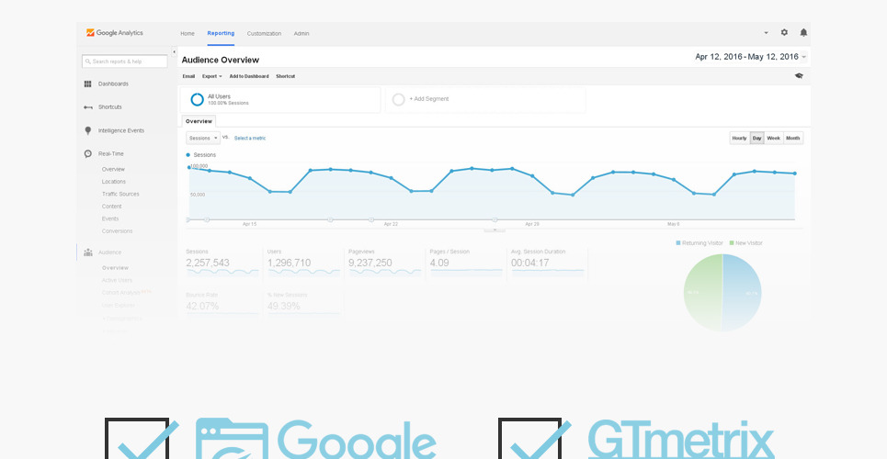Open the date range picker dropdown
887x459 pixels.
tap(750, 57)
